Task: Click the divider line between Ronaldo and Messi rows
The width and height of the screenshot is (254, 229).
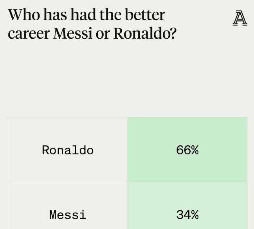Action: point(68,182)
